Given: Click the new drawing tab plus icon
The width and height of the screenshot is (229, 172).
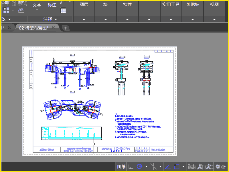Looking at the screenshot, I should (x=66, y=28).
